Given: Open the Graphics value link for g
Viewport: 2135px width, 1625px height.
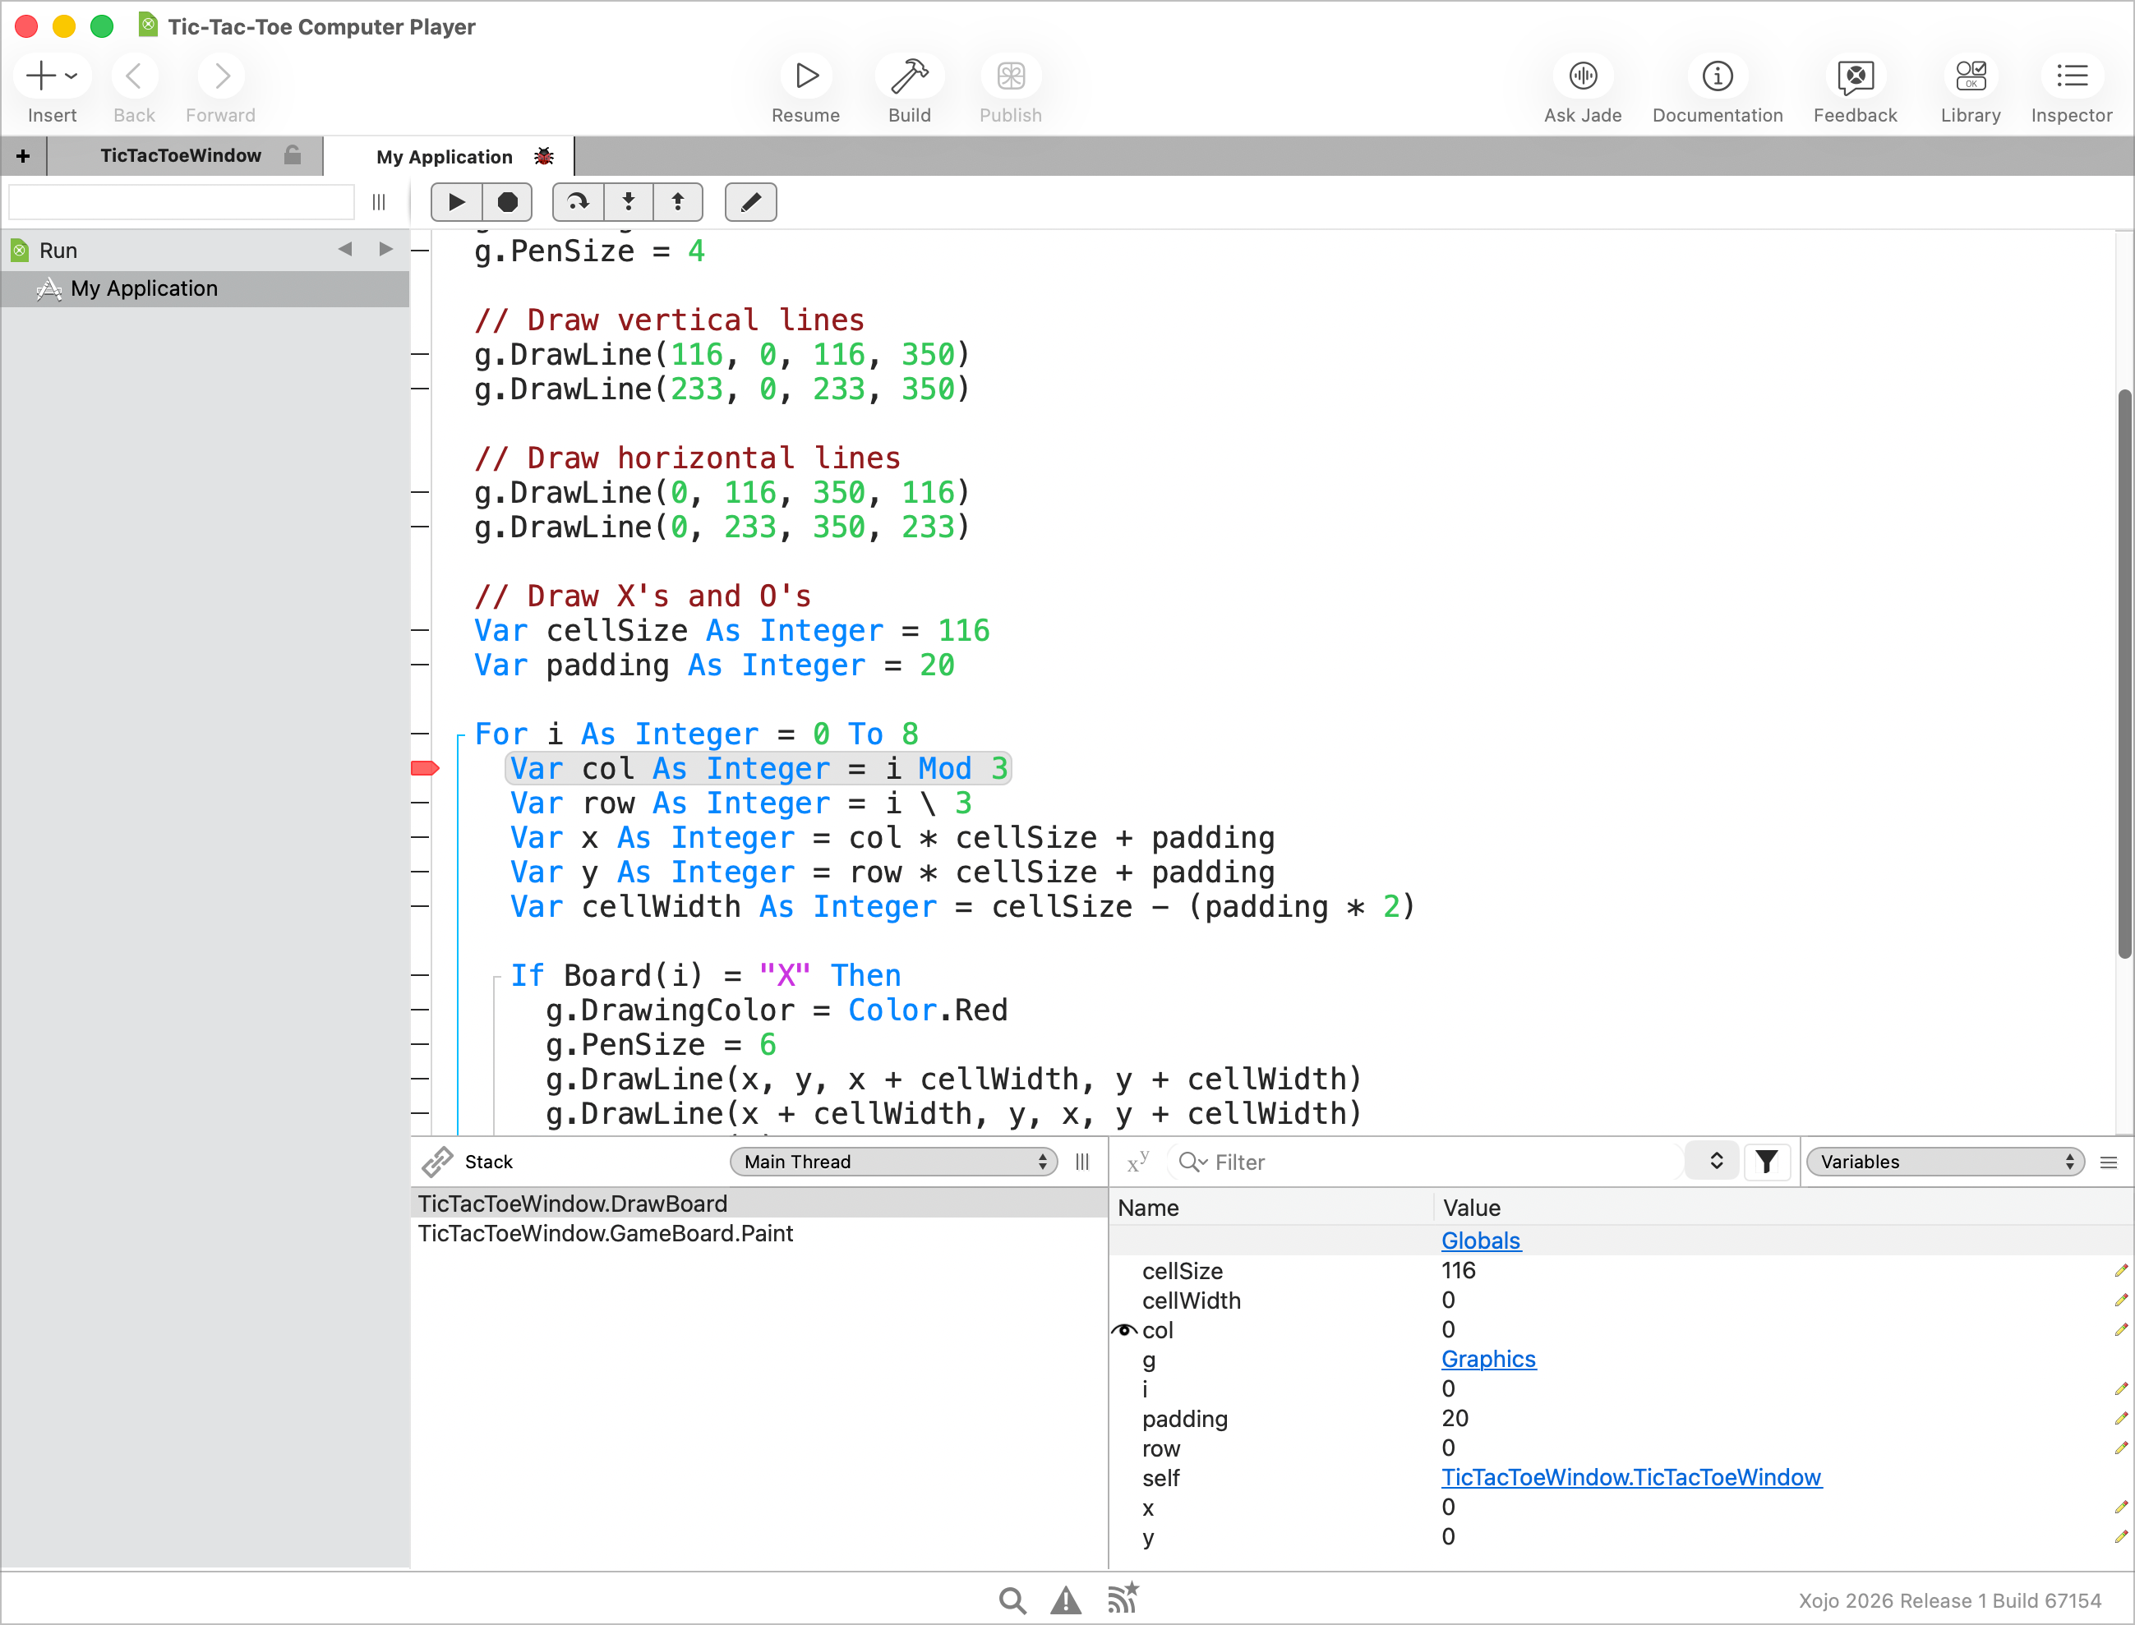Looking at the screenshot, I should (x=1487, y=1359).
